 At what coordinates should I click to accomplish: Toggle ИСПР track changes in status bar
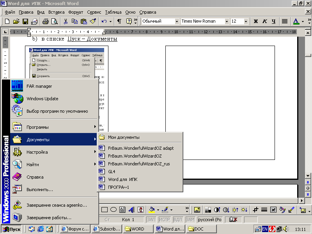pos(164,220)
